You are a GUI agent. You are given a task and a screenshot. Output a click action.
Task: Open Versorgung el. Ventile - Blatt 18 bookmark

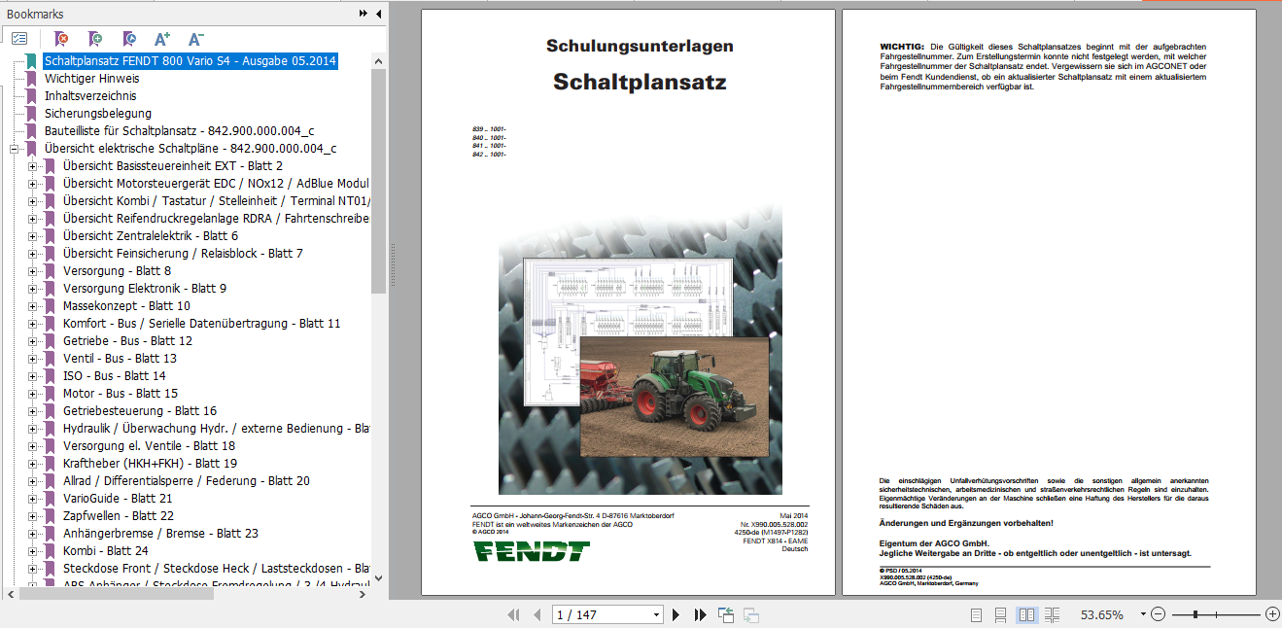(x=149, y=446)
